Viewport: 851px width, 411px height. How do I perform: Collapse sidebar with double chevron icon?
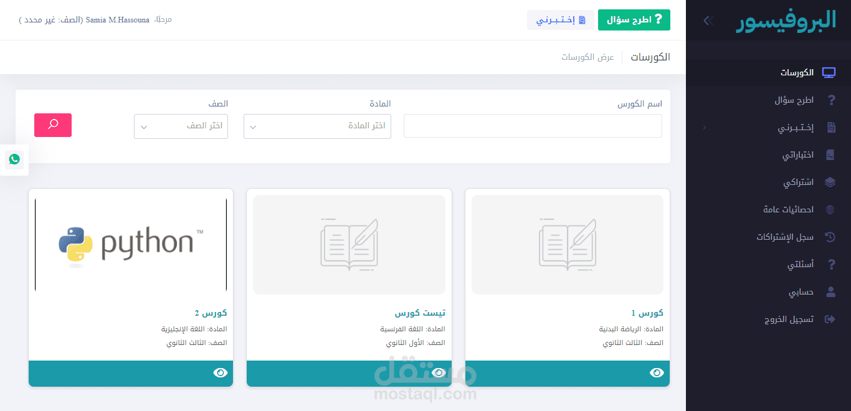(x=708, y=21)
